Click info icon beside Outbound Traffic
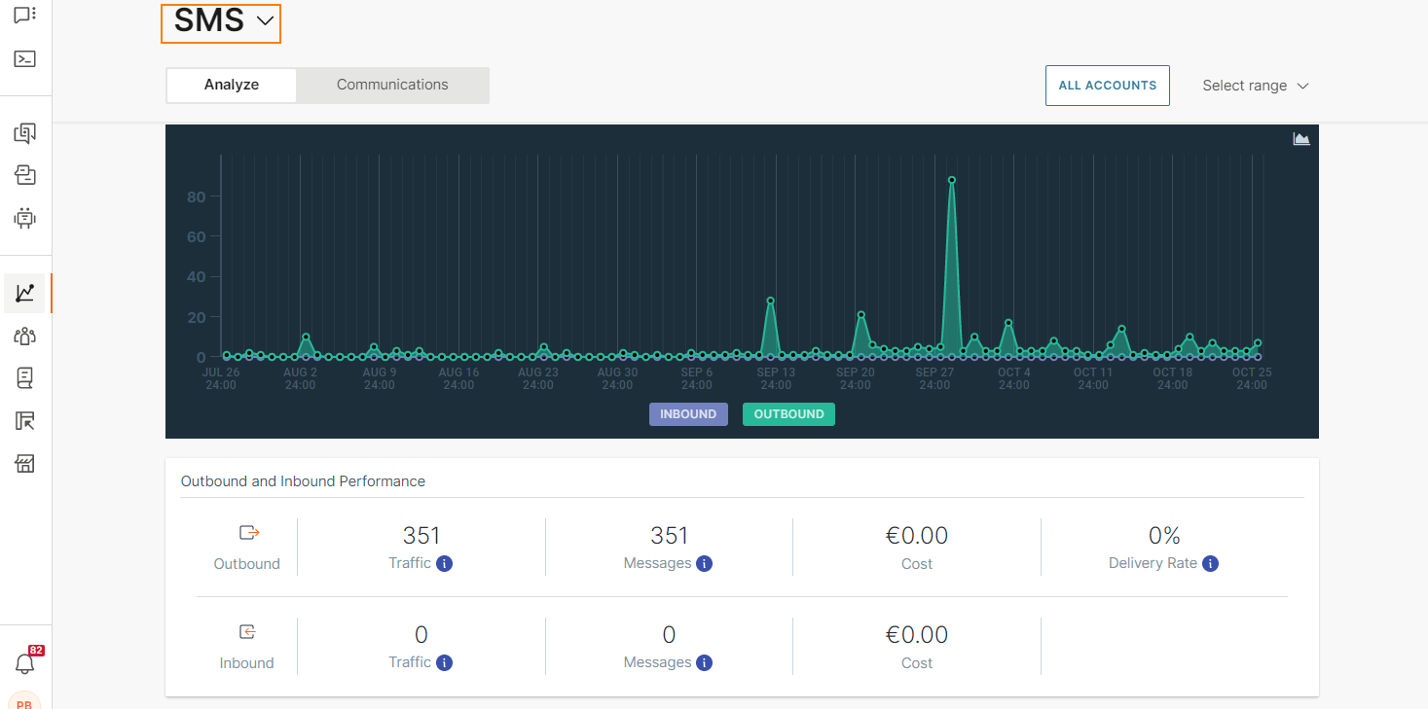This screenshot has height=709, width=1428. (x=444, y=564)
